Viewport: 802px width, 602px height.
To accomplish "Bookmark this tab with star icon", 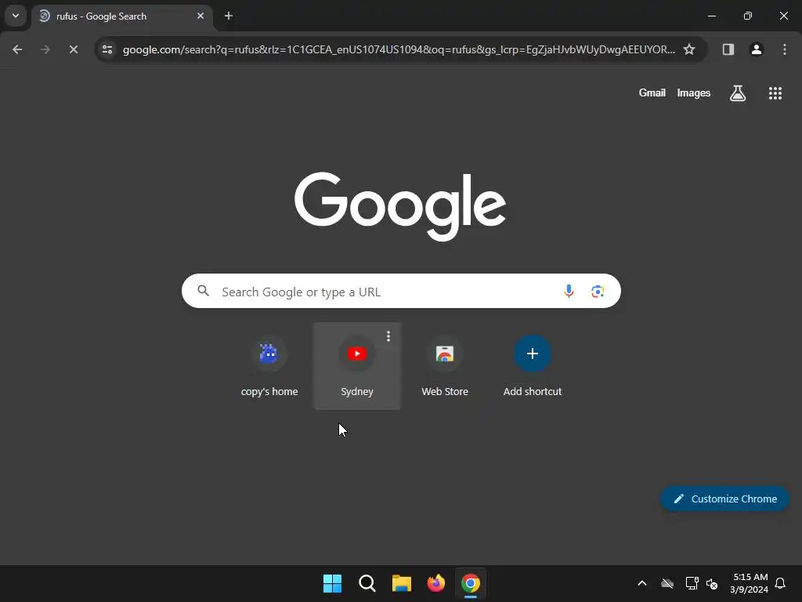I will click(689, 49).
